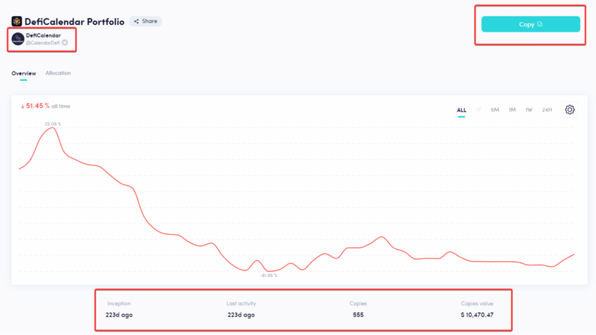
Task: Click the @CalendarDefi handle
Action: click(43, 43)
